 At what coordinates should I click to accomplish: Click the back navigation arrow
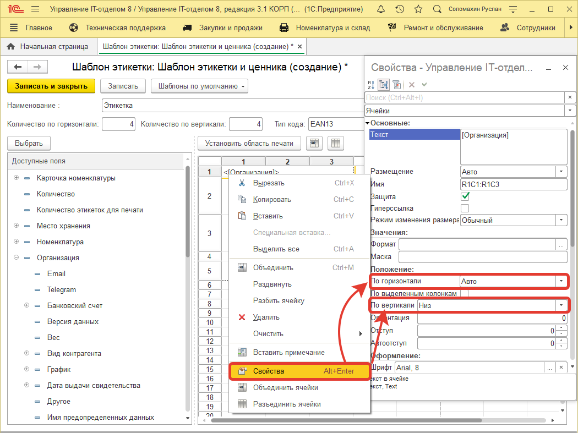[18, 67]
